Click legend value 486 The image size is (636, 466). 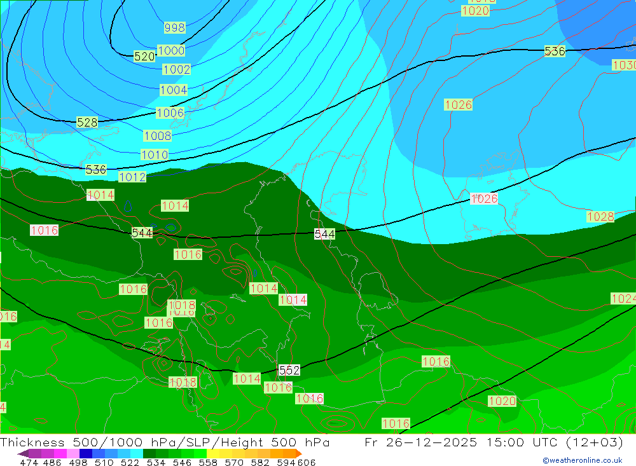(52, 462)
